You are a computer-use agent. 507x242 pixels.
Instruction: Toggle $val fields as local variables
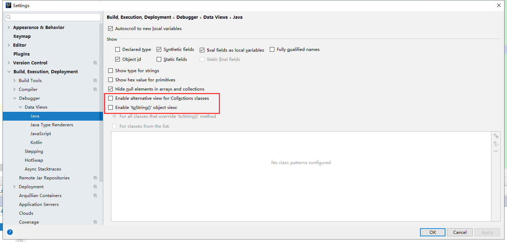[x=202, y=50]
